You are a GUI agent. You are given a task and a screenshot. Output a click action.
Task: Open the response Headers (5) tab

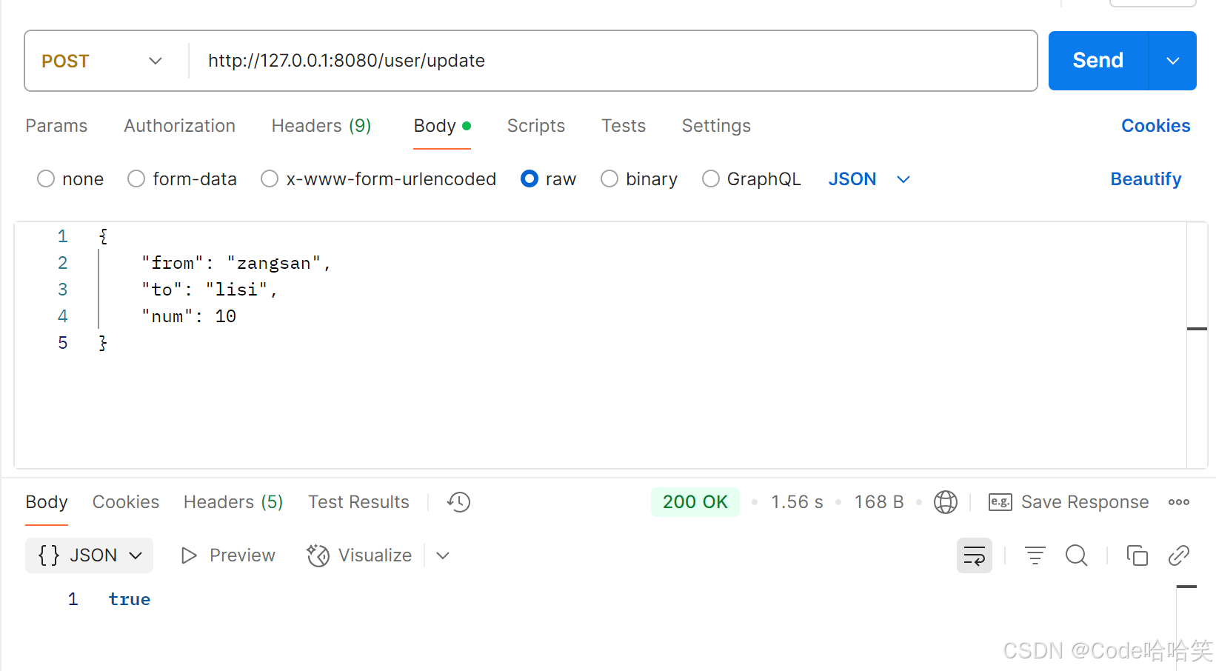pyautogui.click(x=233, y=502)
